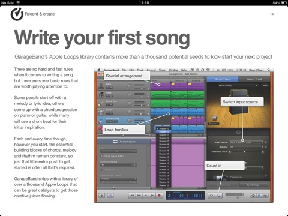Click the Spotlight search magnifier icon

click(269, 70)
